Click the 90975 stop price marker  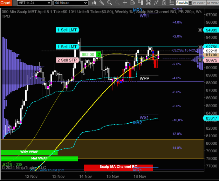point(211,60)
